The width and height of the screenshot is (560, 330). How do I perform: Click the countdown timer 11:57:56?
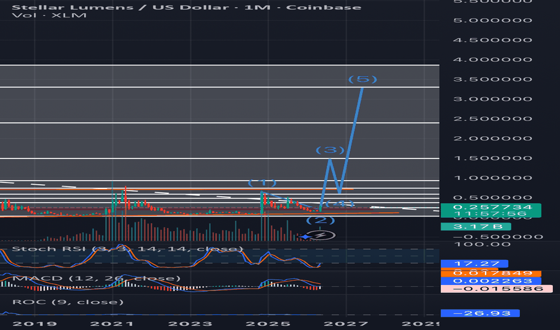pos(490,214)
